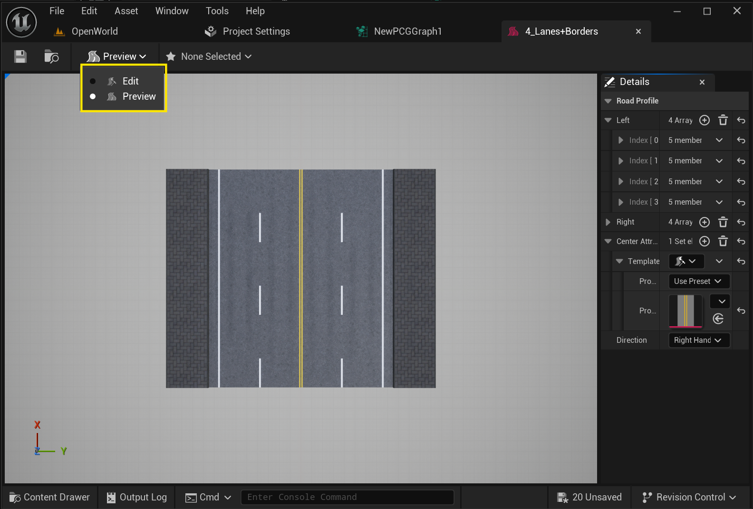Expand Index [ 2 ] entry
Viewport: 753px width, 509px height.
pyautogui.click(x=620, y=181)
